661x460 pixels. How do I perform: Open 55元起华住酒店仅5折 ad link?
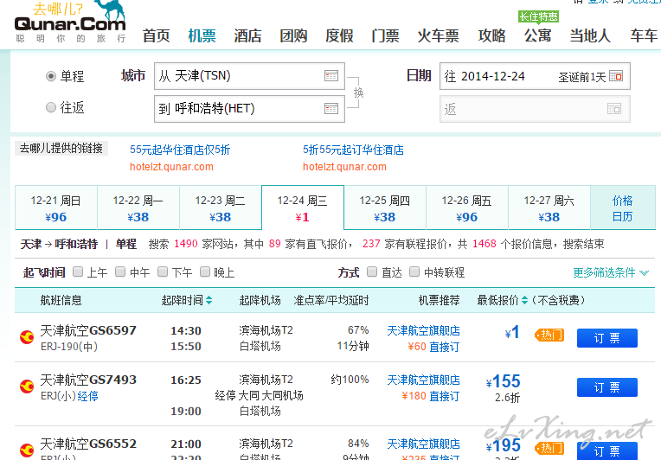[180, 150]
